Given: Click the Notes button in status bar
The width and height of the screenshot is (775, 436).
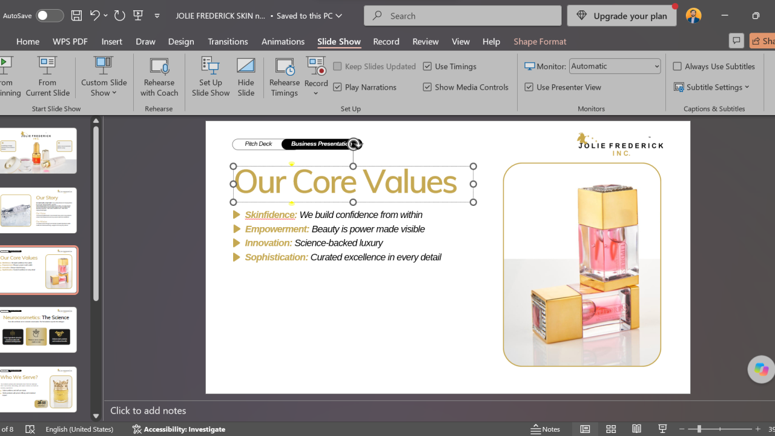Looking at the screenshot, I should click(x=546, y=429).
